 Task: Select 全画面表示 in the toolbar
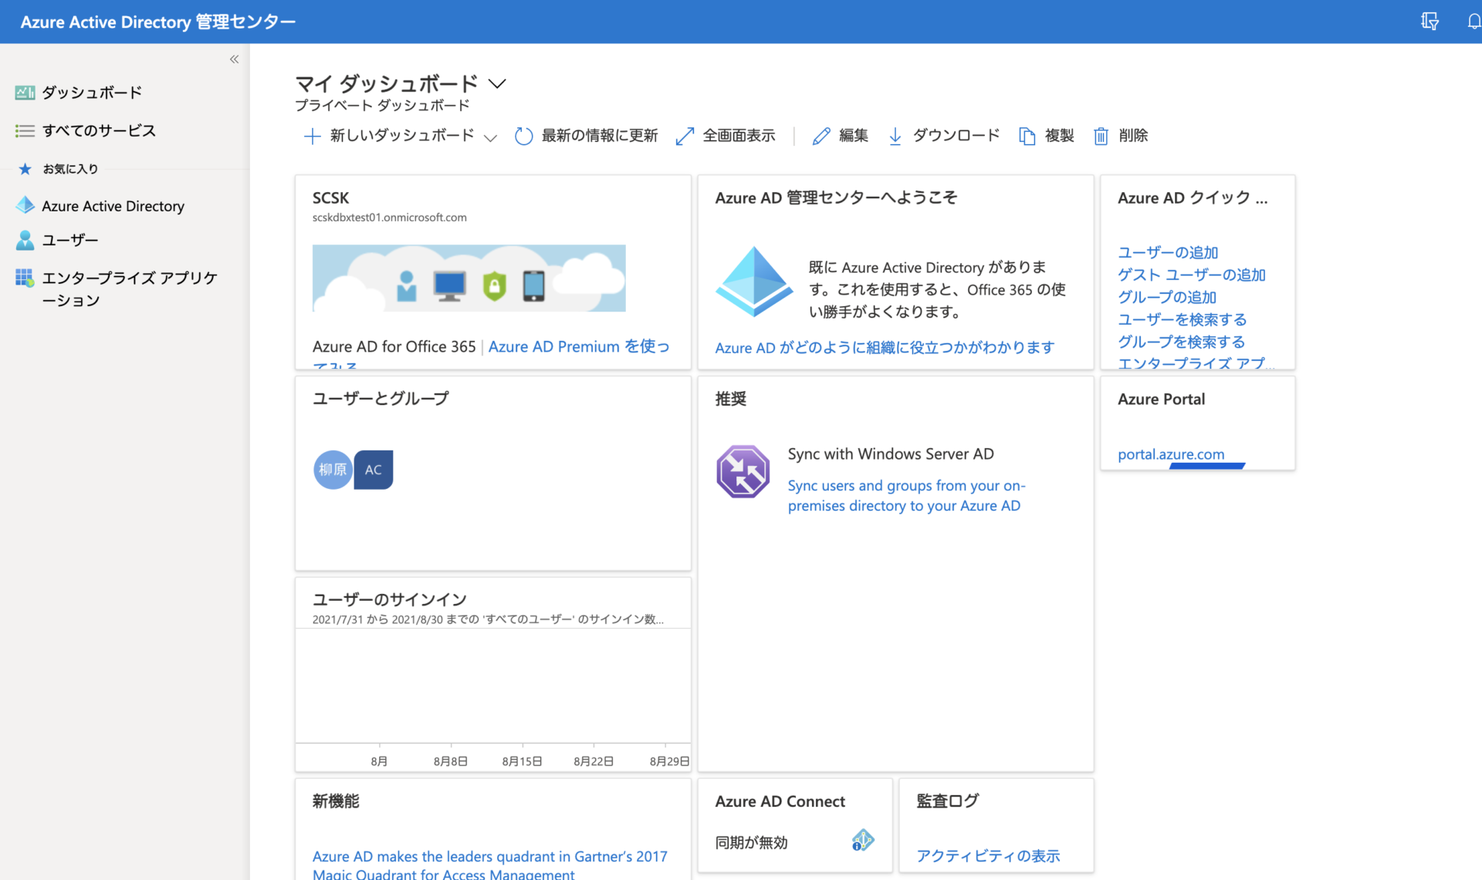(739, 136)
